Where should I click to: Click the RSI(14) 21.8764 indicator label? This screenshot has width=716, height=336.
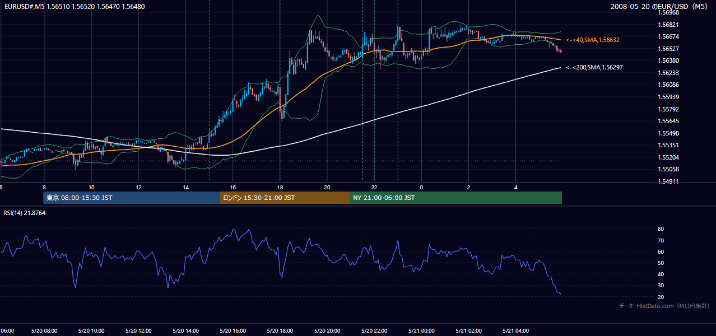point(25,213)
